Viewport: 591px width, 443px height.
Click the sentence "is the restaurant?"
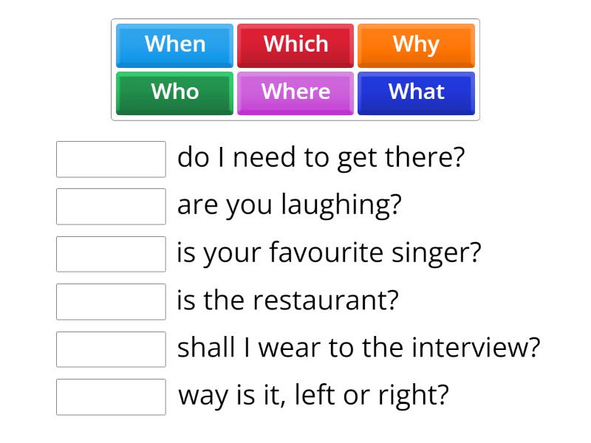[x=288, y=300]
